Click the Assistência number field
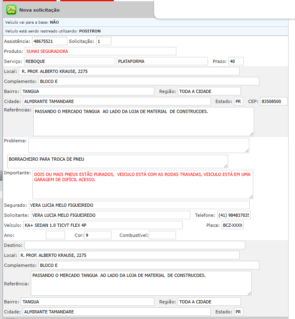 [x=49, y=41]
